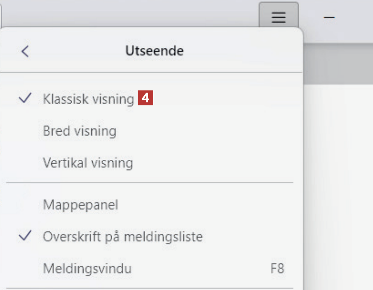
Task: Click the gray toolbar strip right of the menu
Action: tap(337, 64)
